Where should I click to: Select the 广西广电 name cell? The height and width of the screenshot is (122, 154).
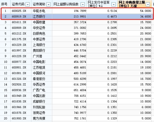pos(39,90)
